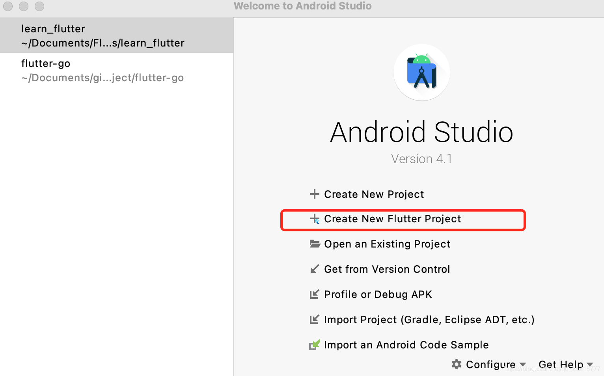This screenshot has width=604, height=376.
Task: Minimize the Welcome window with the second title bar button
Action: (24, 6)
